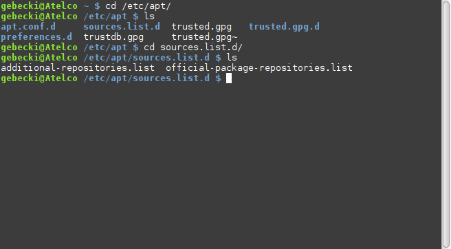The image size is (451, 249).
Task: Click the 'cd /etc/apt/' command text
Action: pos(138,6)
